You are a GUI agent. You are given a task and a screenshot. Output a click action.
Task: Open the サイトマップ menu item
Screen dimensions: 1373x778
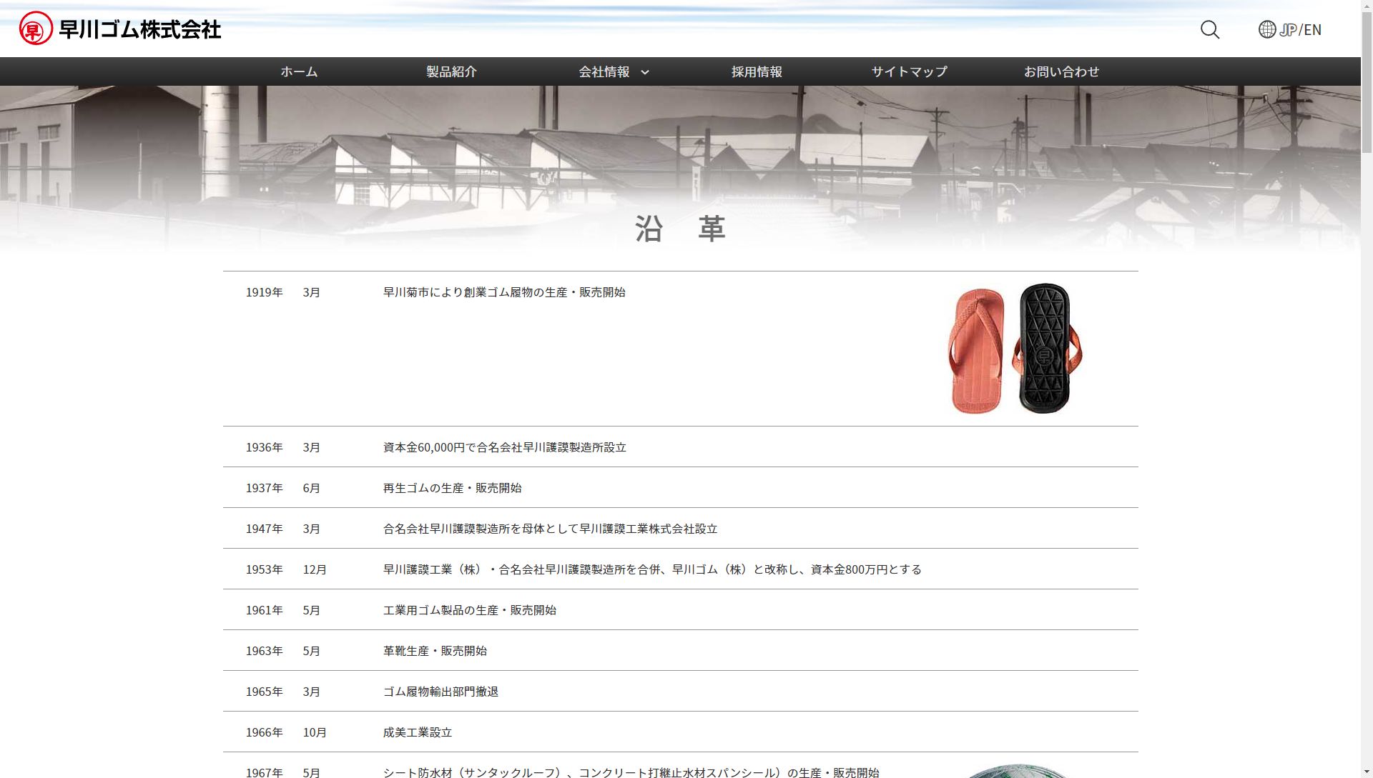pyautogui.click(x=909, y=71)
